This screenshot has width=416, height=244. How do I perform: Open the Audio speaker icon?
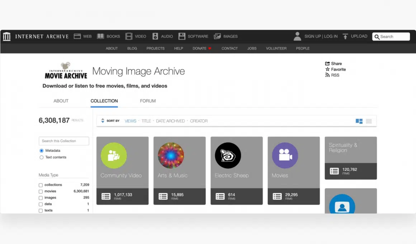(x=155, y=36)
